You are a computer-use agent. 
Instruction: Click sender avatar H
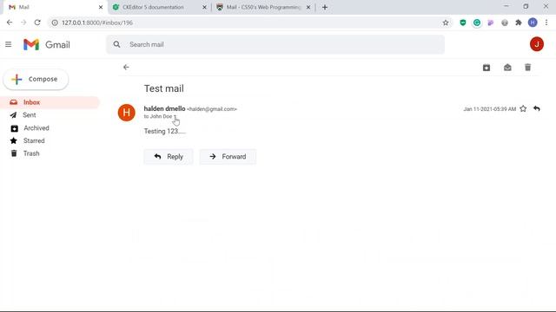coord(126,113)
